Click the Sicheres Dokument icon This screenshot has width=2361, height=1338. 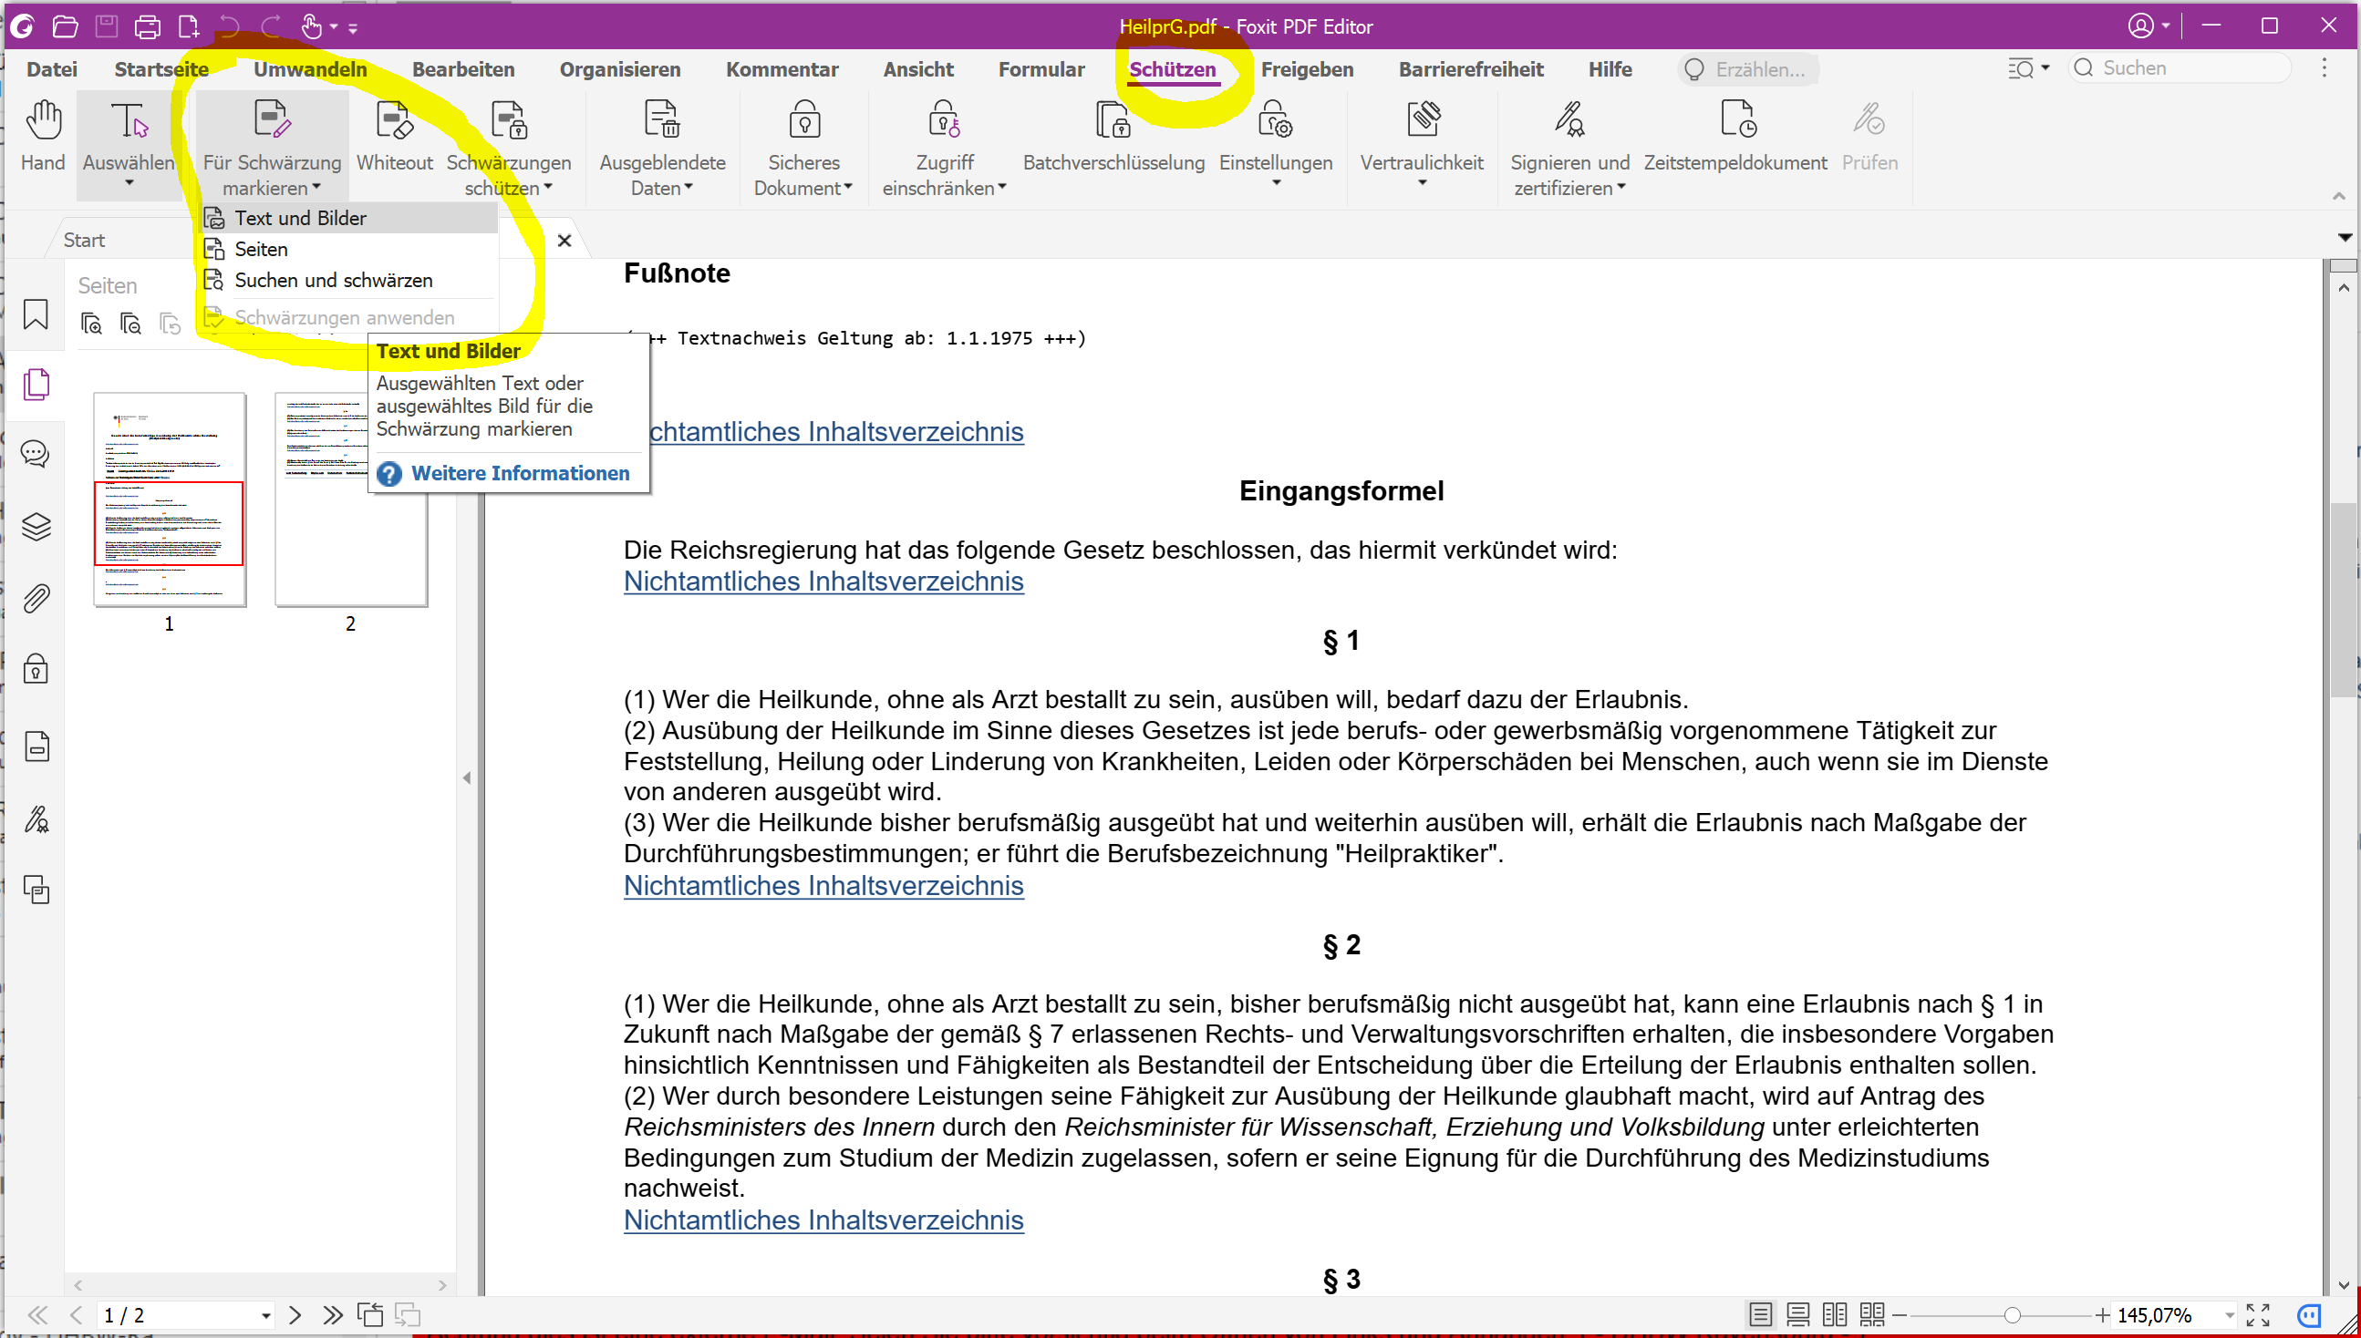tap(804, 121)
